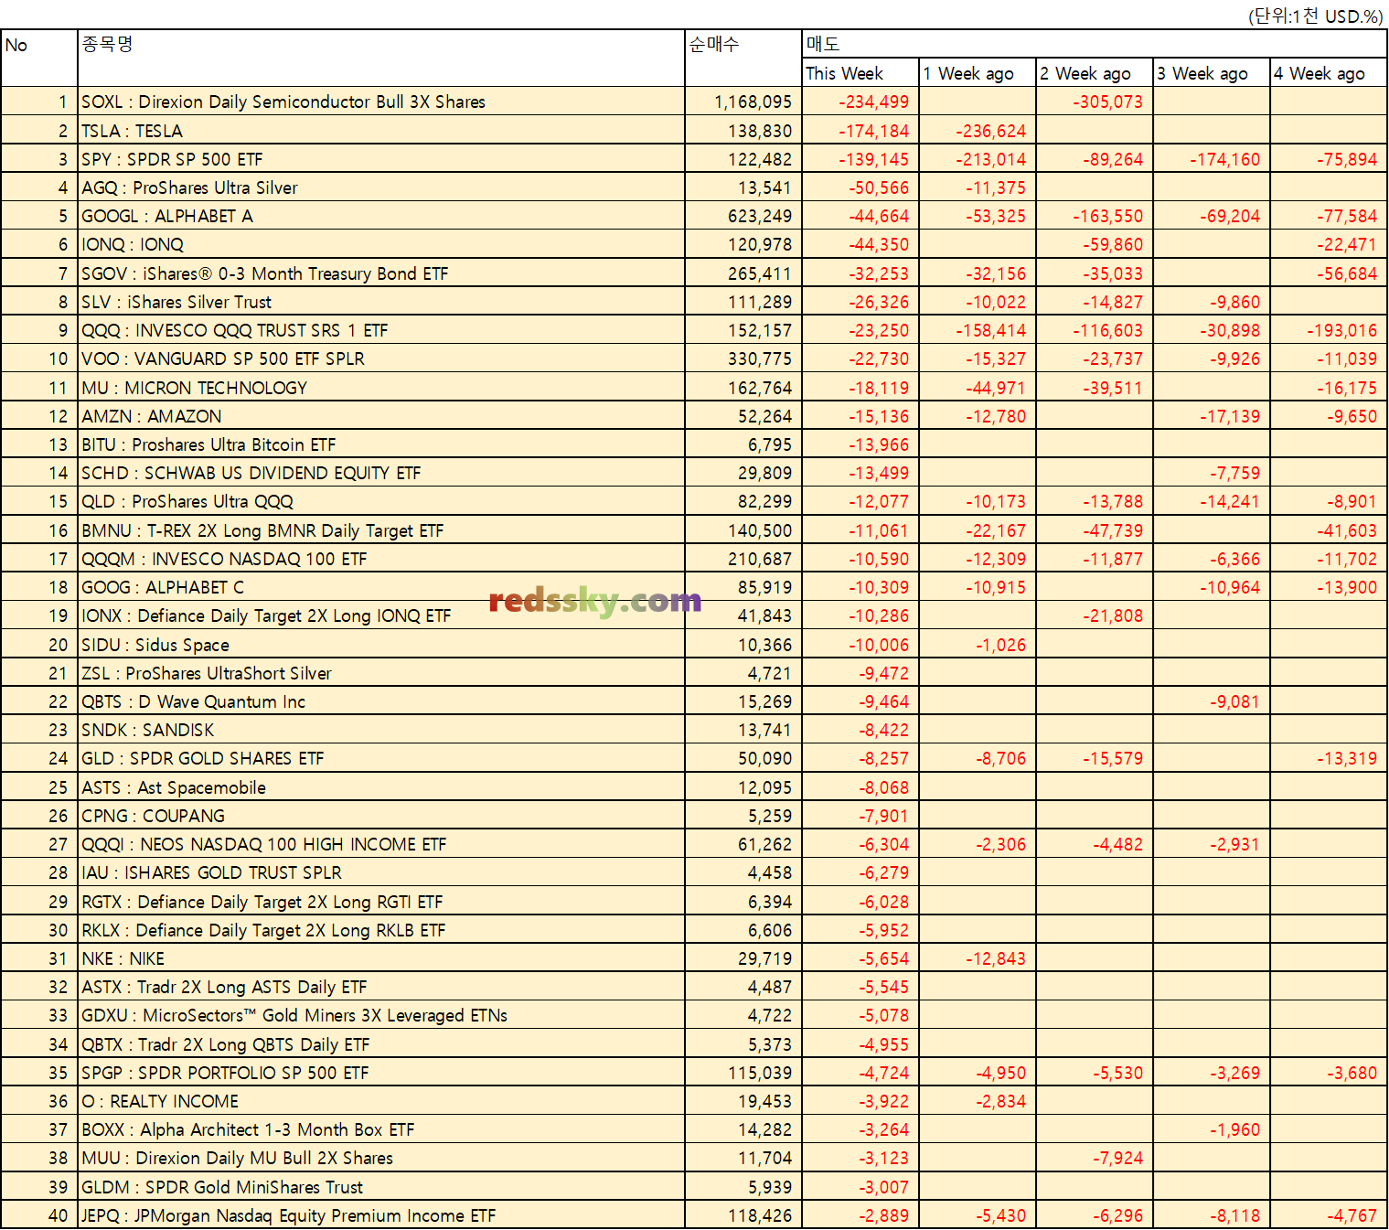This screenshot has height=1230, width=1389.
Task: Select the 'QLD : ProShares Ultra QQQ' cell
Action: click(381, 501)
